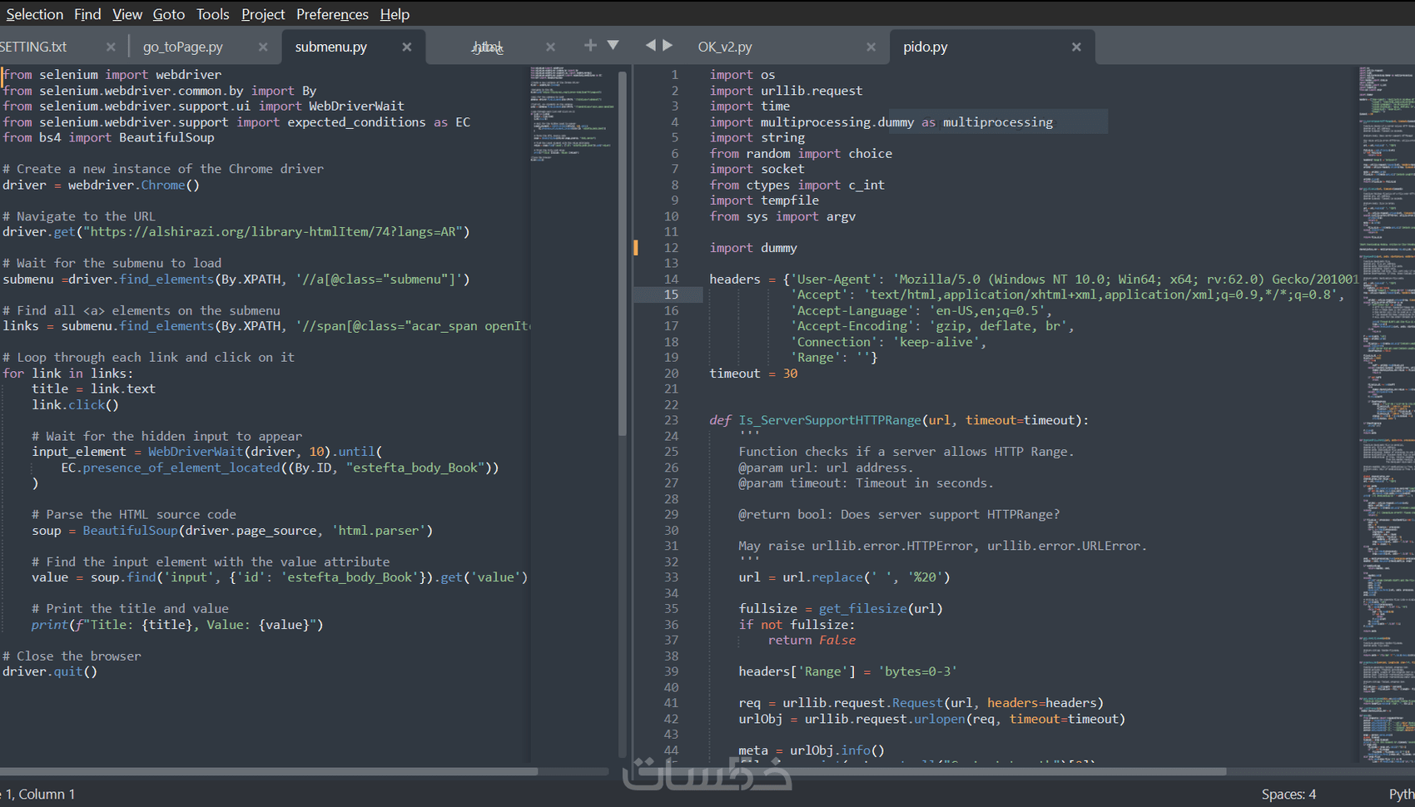Viewport: 1415px width, 807px height.
Task: Close the OK_v2.py tab via its x icon
Action: (871, 47)
